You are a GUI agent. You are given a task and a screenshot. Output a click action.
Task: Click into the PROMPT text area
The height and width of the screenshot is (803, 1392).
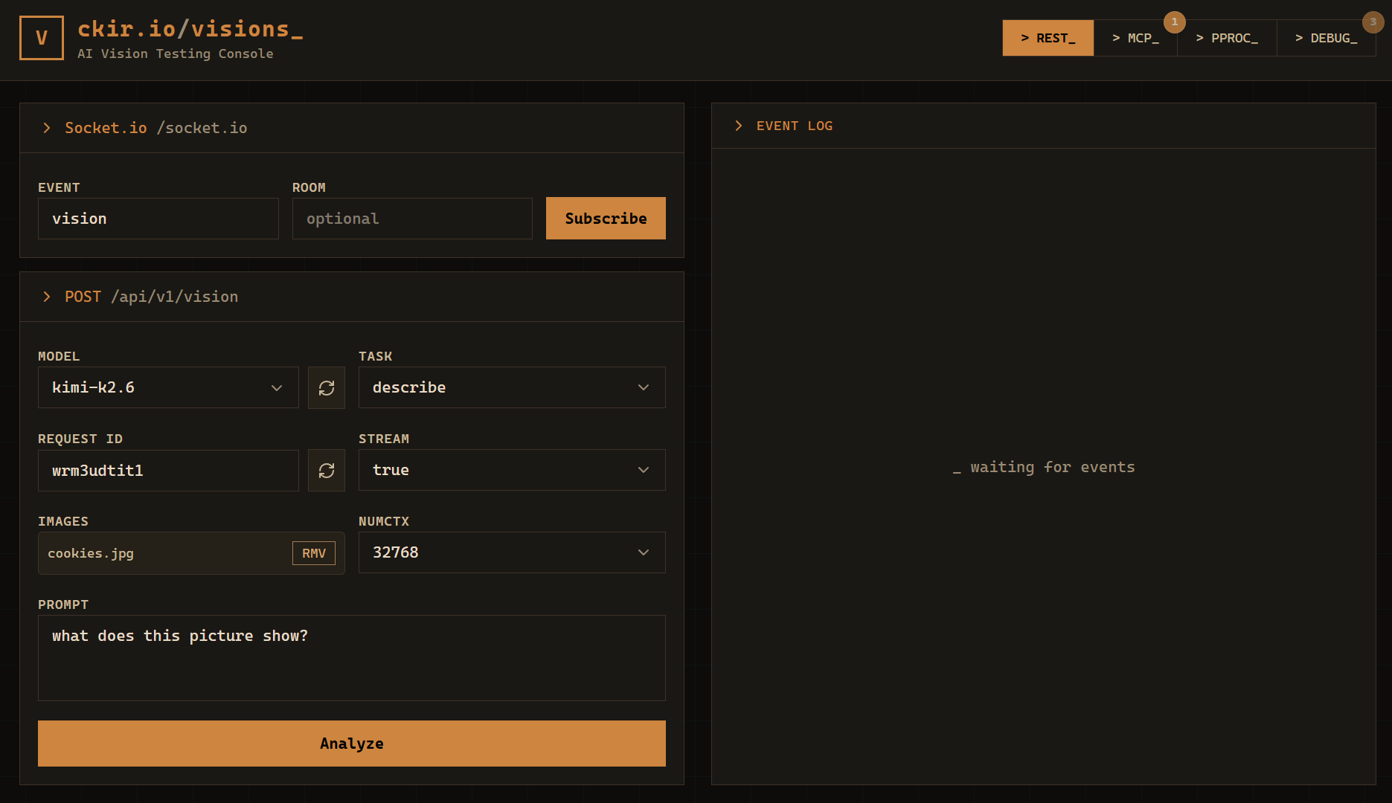[352, 658]
